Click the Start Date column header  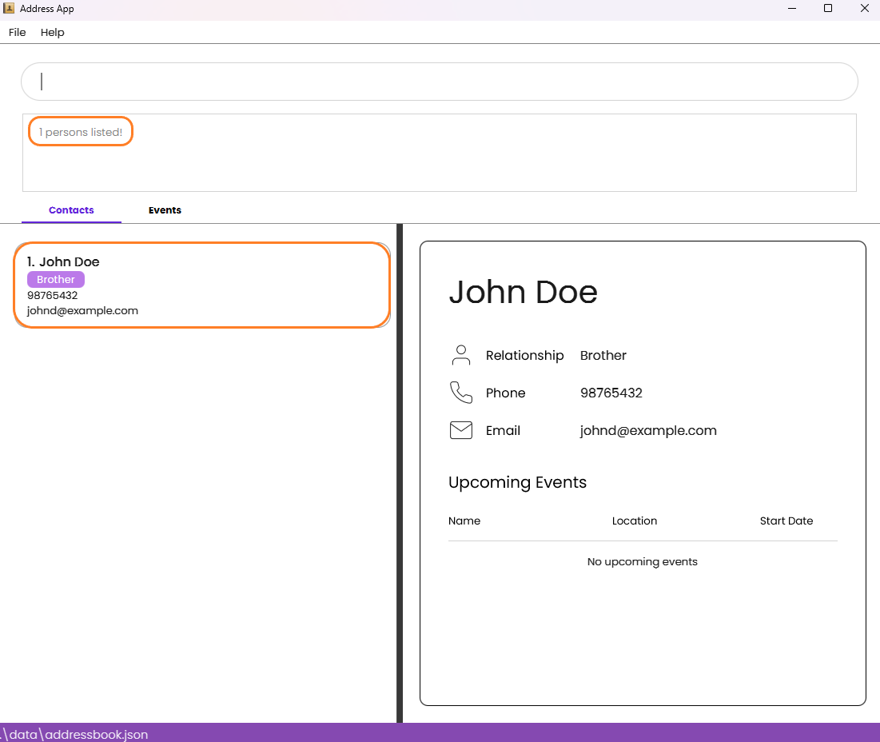(786, 521)
